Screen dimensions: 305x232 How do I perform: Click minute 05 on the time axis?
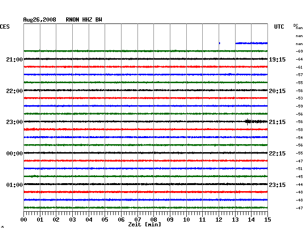click(x=105, y=220)
